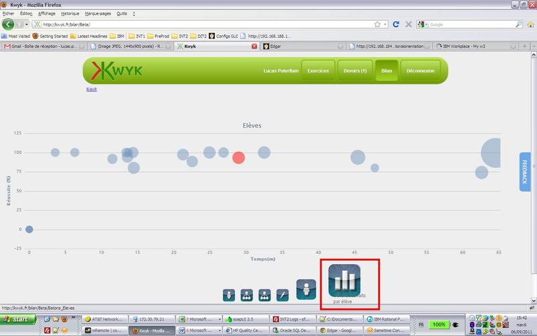Select the dark bubble at zero percent
Viewport: 537px width, 336px height.
coord(29,229)
